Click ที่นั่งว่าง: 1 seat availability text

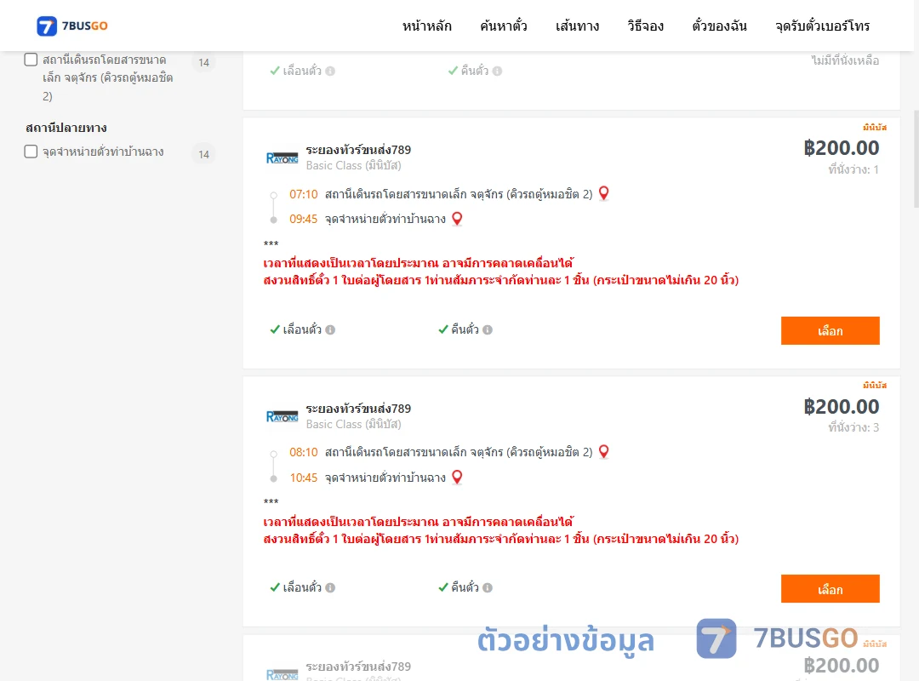[x=853, y=169]
